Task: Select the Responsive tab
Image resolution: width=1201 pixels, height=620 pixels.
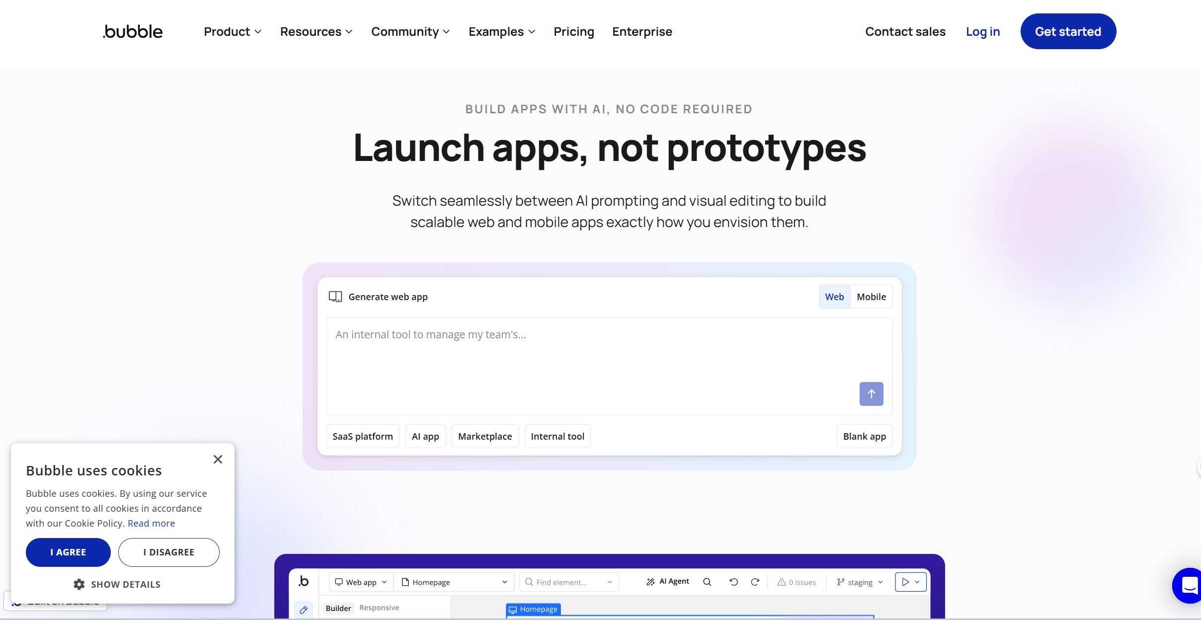Action: (379, 608)
